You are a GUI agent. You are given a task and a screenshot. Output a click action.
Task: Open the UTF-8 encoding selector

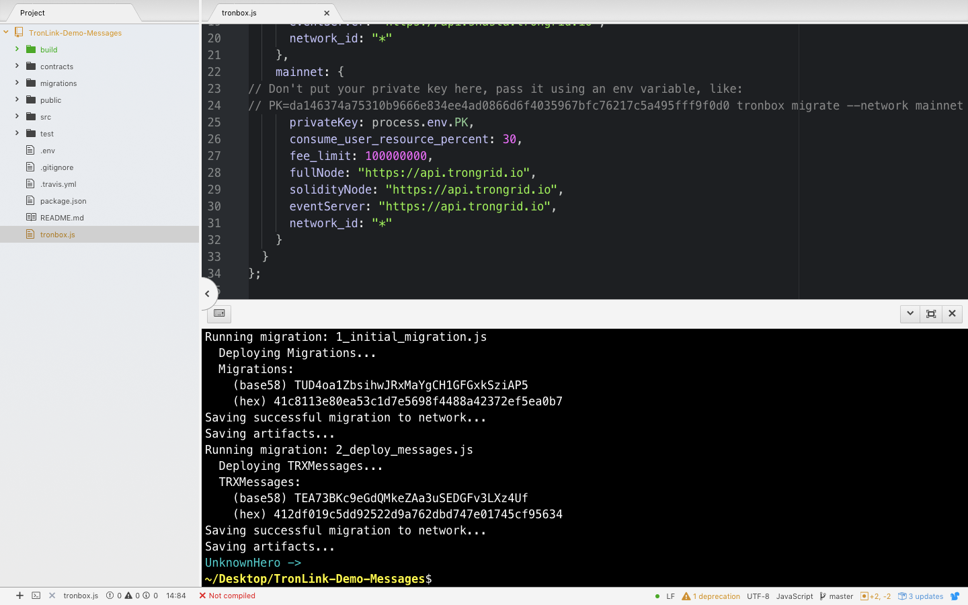click(758, 596)
